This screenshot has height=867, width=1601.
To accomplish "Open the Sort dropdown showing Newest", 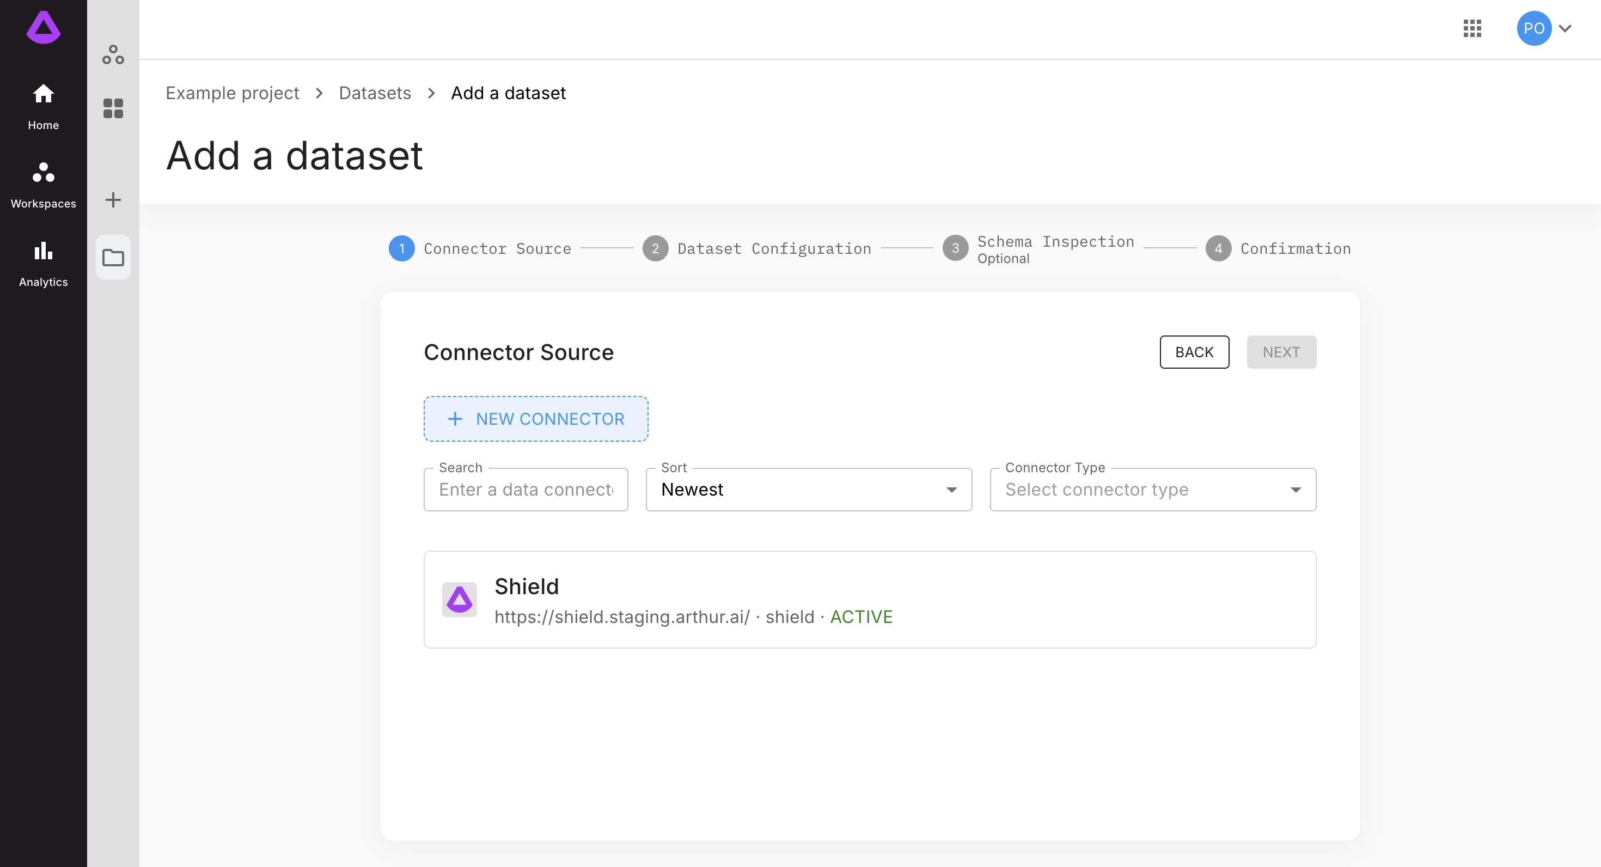I will pos(809,490).
